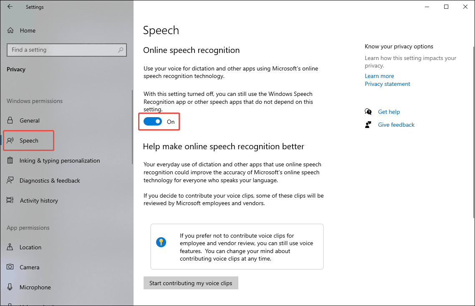
Task: Open Microphone app permissions
Action: 34,287
